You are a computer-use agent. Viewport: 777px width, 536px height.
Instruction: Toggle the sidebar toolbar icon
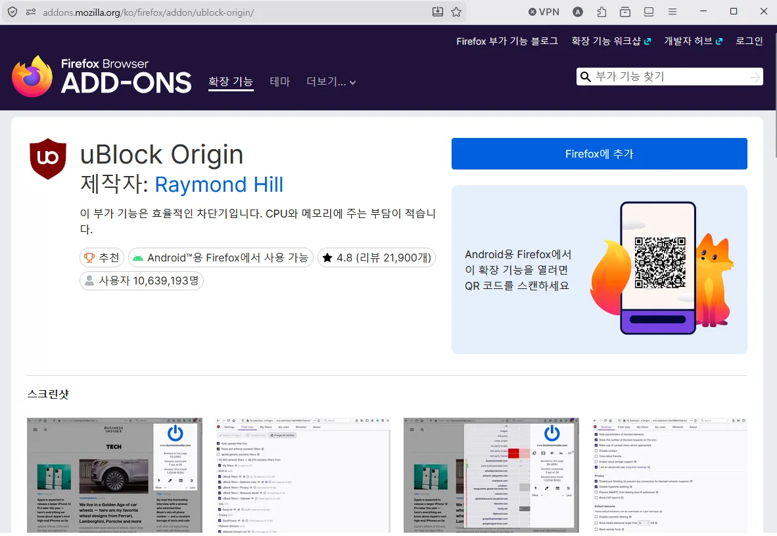pyautogui.click(x=649, y=12)
